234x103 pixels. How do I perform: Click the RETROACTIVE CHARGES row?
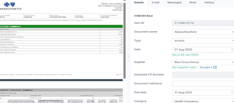[61, 47]
